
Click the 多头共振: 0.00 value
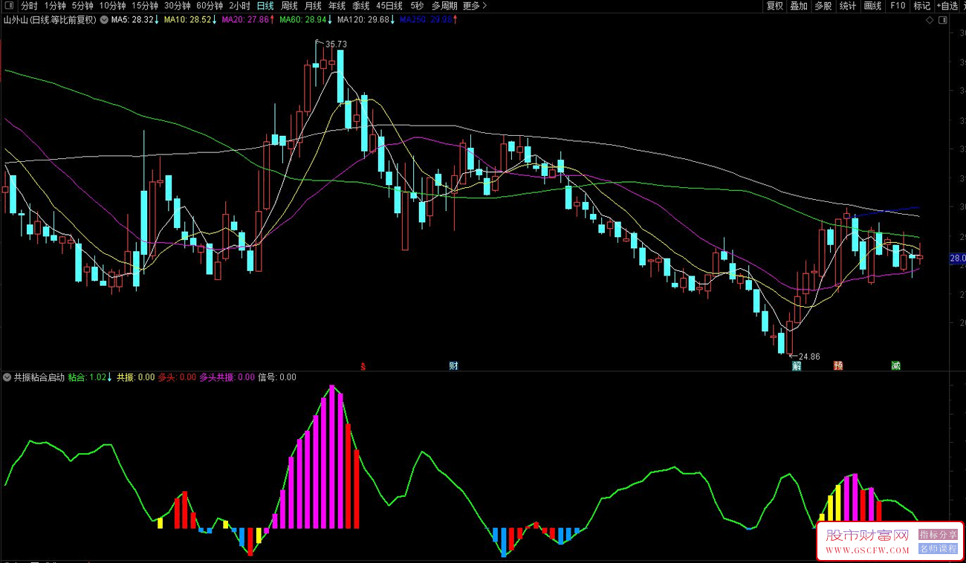click(x=227, y=377)
